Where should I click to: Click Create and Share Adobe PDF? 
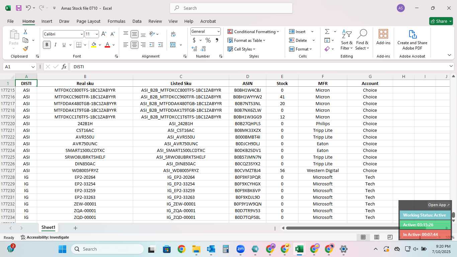click(x=412, y=39)
